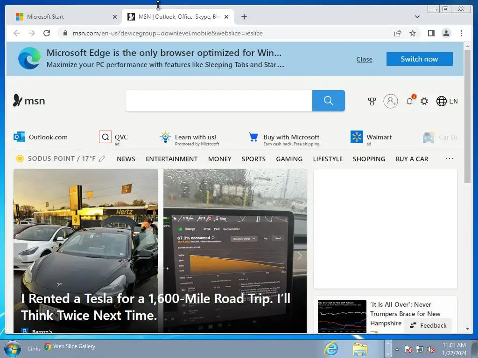Open the GAMING section
The height and width of the screenshot is (358, 478).
[289, 159]
